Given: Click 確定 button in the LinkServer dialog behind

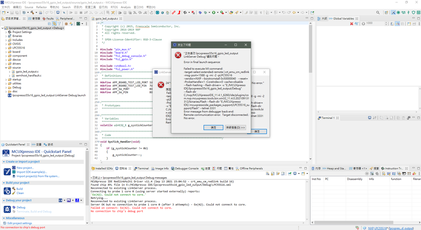Looking at the screenshot, I should click(x=257, y=131).
